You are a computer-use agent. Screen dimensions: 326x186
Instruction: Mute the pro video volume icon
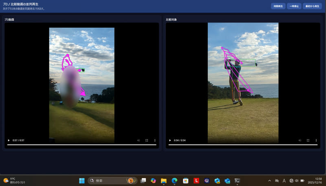click(x=139, y=140)
